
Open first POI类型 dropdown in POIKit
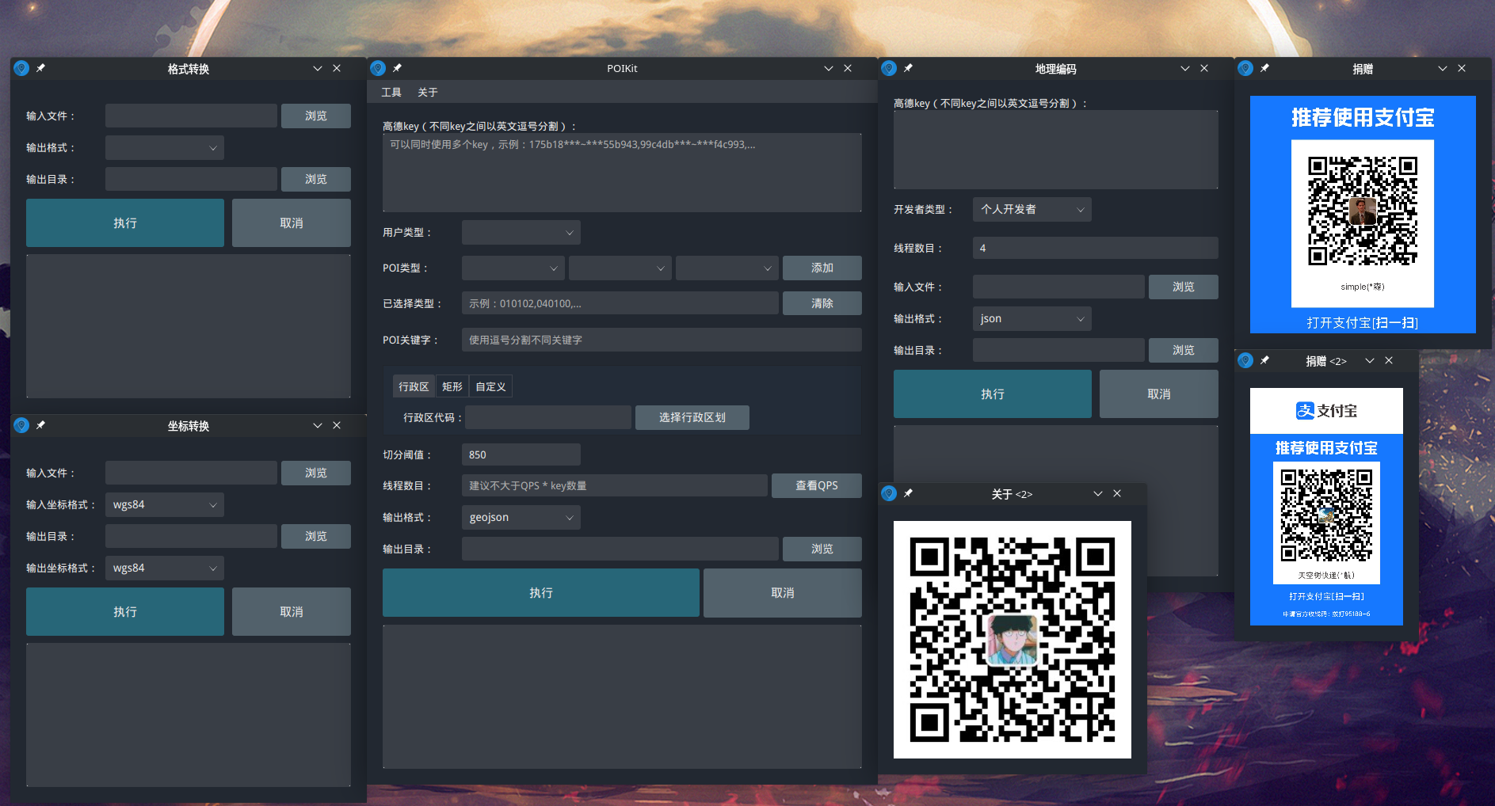tap(513, 268)
